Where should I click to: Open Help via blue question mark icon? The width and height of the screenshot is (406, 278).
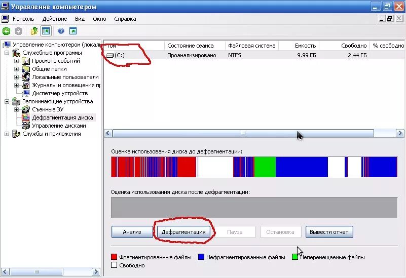coord(61,31)
